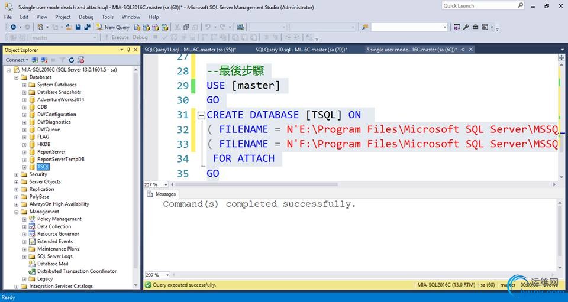
Task: Open the Project menu
Action: click(63, 17)
